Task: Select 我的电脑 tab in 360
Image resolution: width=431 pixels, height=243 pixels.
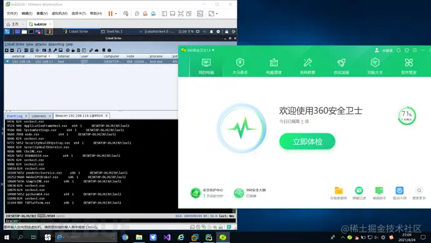Action: click(x=206, y=66)
